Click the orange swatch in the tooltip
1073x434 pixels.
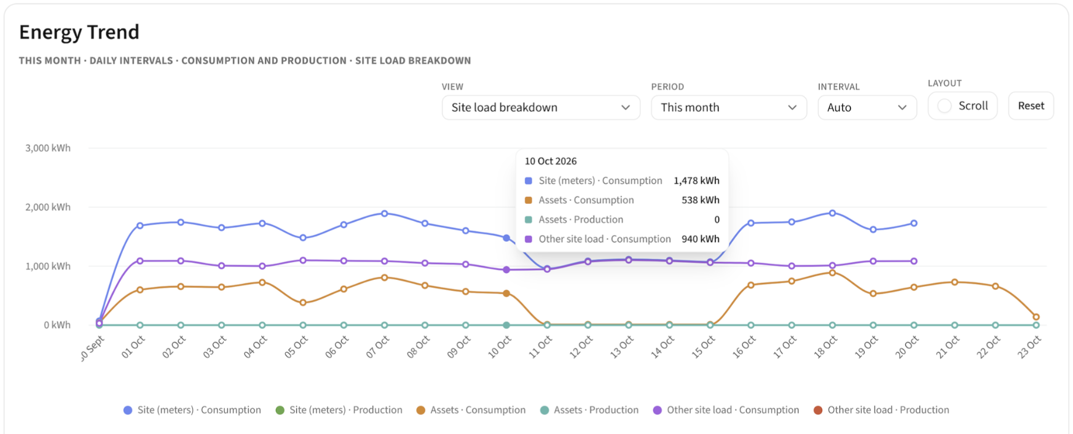click(x=529, y=200)
